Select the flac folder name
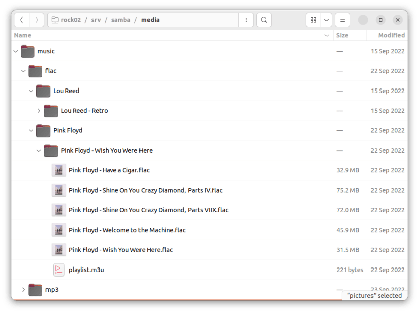 pos(51,71)
